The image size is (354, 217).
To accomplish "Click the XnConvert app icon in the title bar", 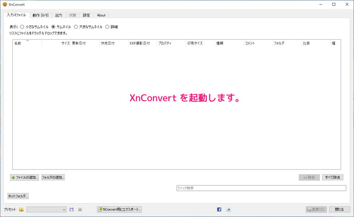I will click(x=5, y=4).
